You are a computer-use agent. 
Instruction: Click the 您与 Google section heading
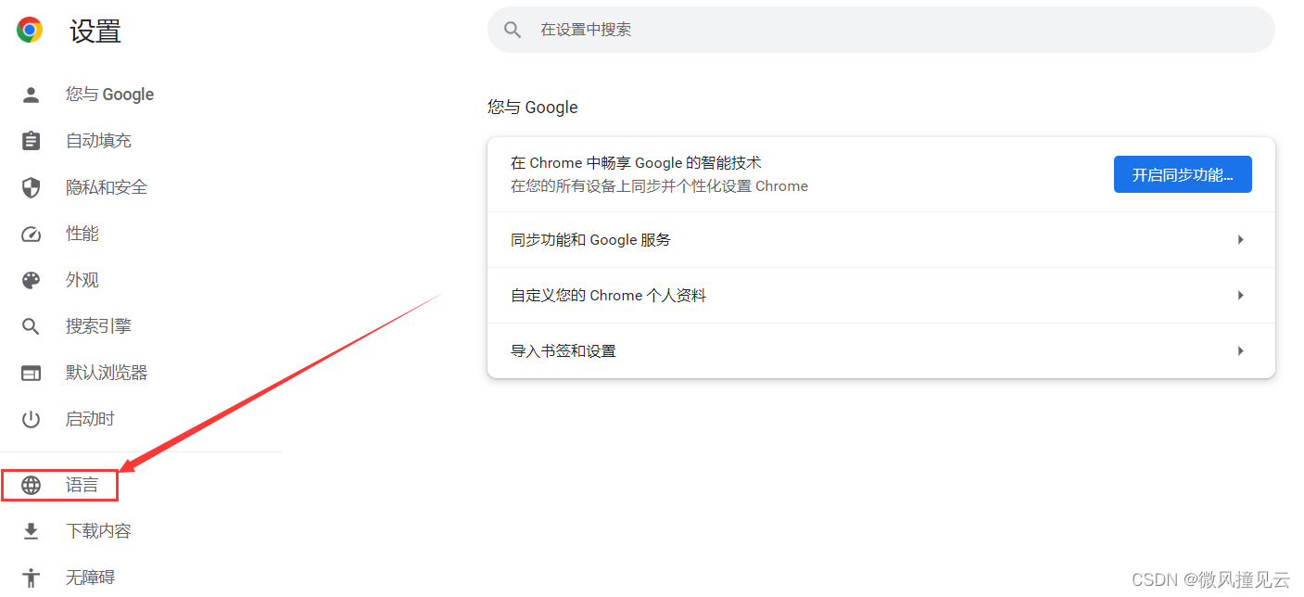click(x=533, y=108)
